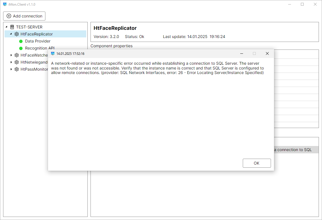The image size is (322, 220).
Task: Select the Recognition API tree item
Action: (39, 48)
